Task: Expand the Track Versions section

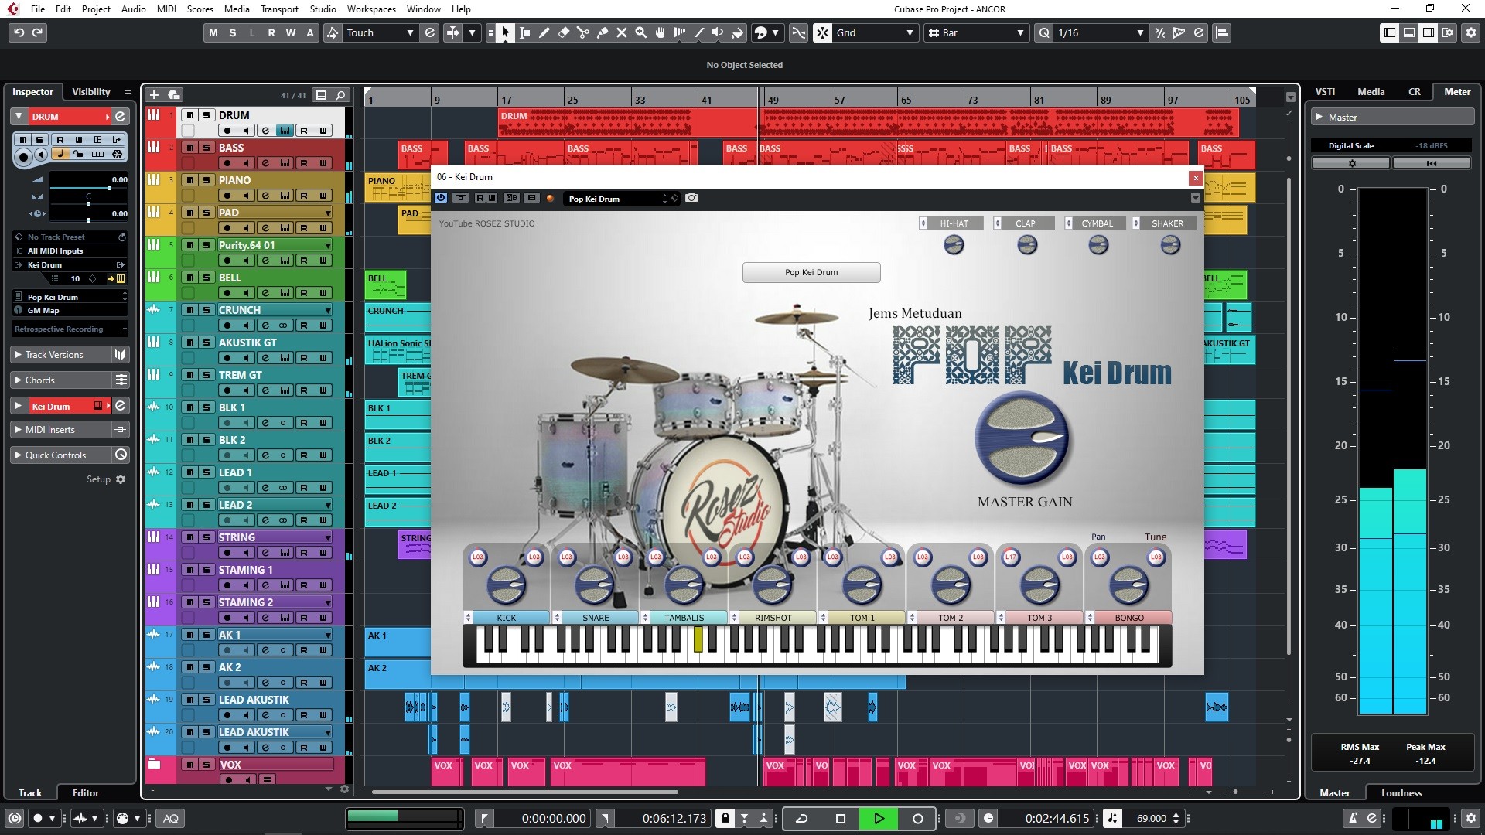Action: (54, 355)
